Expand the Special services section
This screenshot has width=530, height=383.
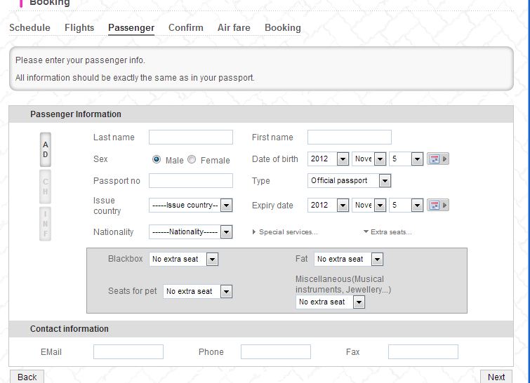pos(285,232)
